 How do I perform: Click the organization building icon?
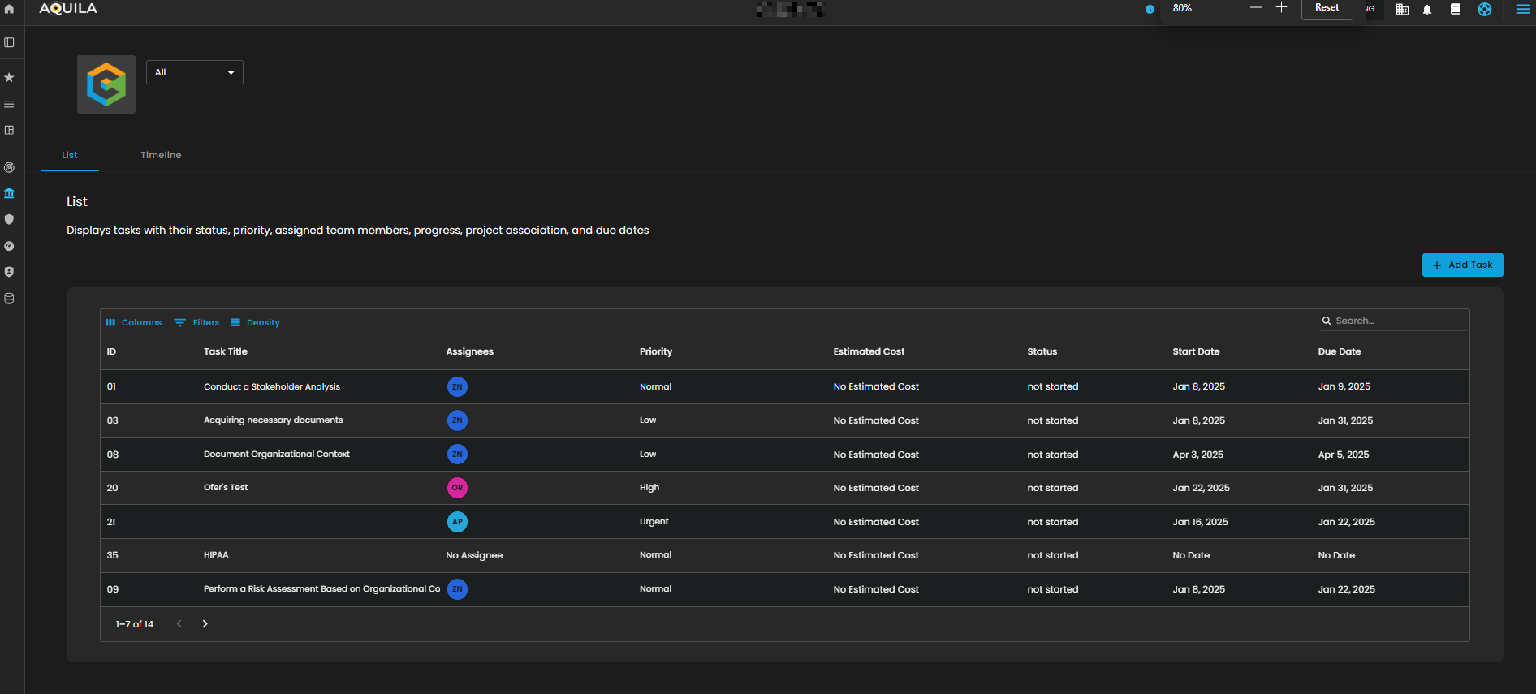(x=1402, y=10)
